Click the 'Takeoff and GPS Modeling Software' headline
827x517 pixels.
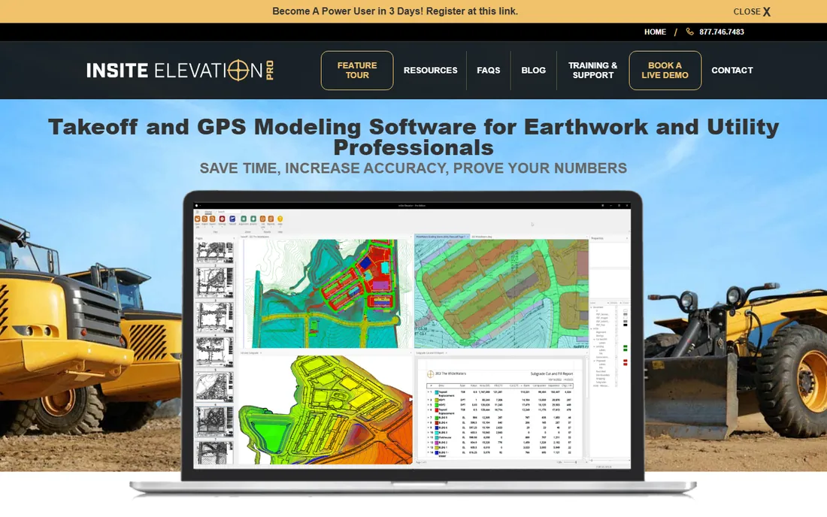pos(413,137)
